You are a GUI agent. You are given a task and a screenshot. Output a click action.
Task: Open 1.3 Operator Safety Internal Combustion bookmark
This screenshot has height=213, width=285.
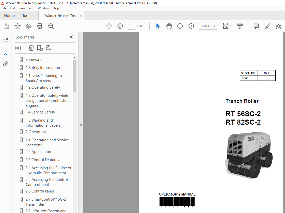click(x=47, y=101)
